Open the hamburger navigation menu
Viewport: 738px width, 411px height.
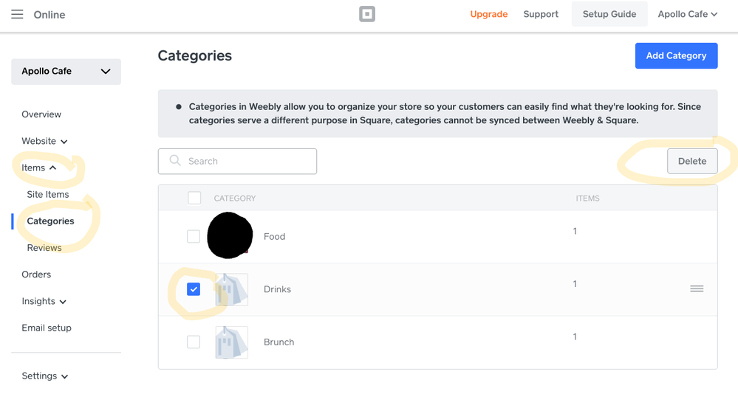[17, 15]
